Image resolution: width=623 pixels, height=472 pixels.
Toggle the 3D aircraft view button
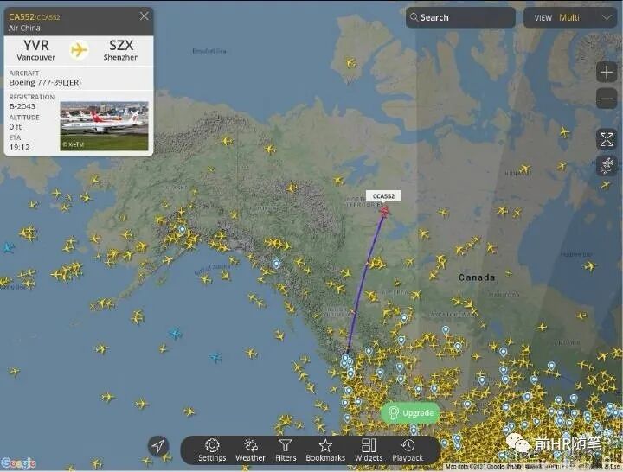pos(607,165)
